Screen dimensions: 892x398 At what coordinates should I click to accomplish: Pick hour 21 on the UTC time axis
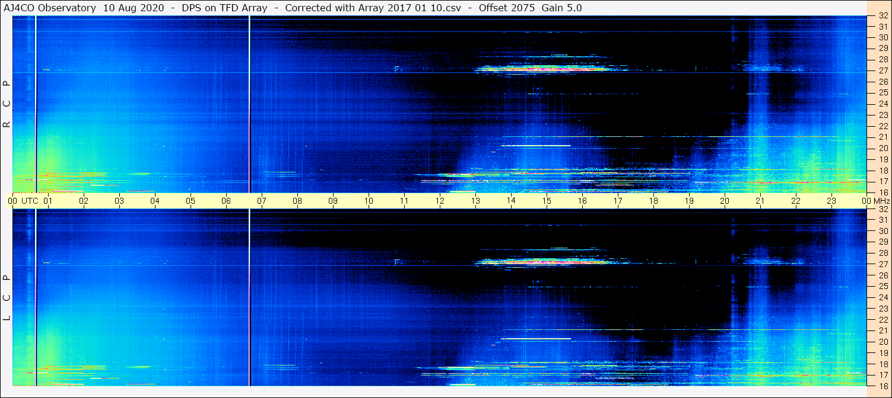[x=760, y=201]
